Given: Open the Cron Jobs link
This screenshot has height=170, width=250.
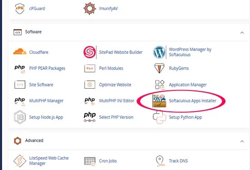Looking at the screenshot, I should pyautogui.click(x=108, y=161).
